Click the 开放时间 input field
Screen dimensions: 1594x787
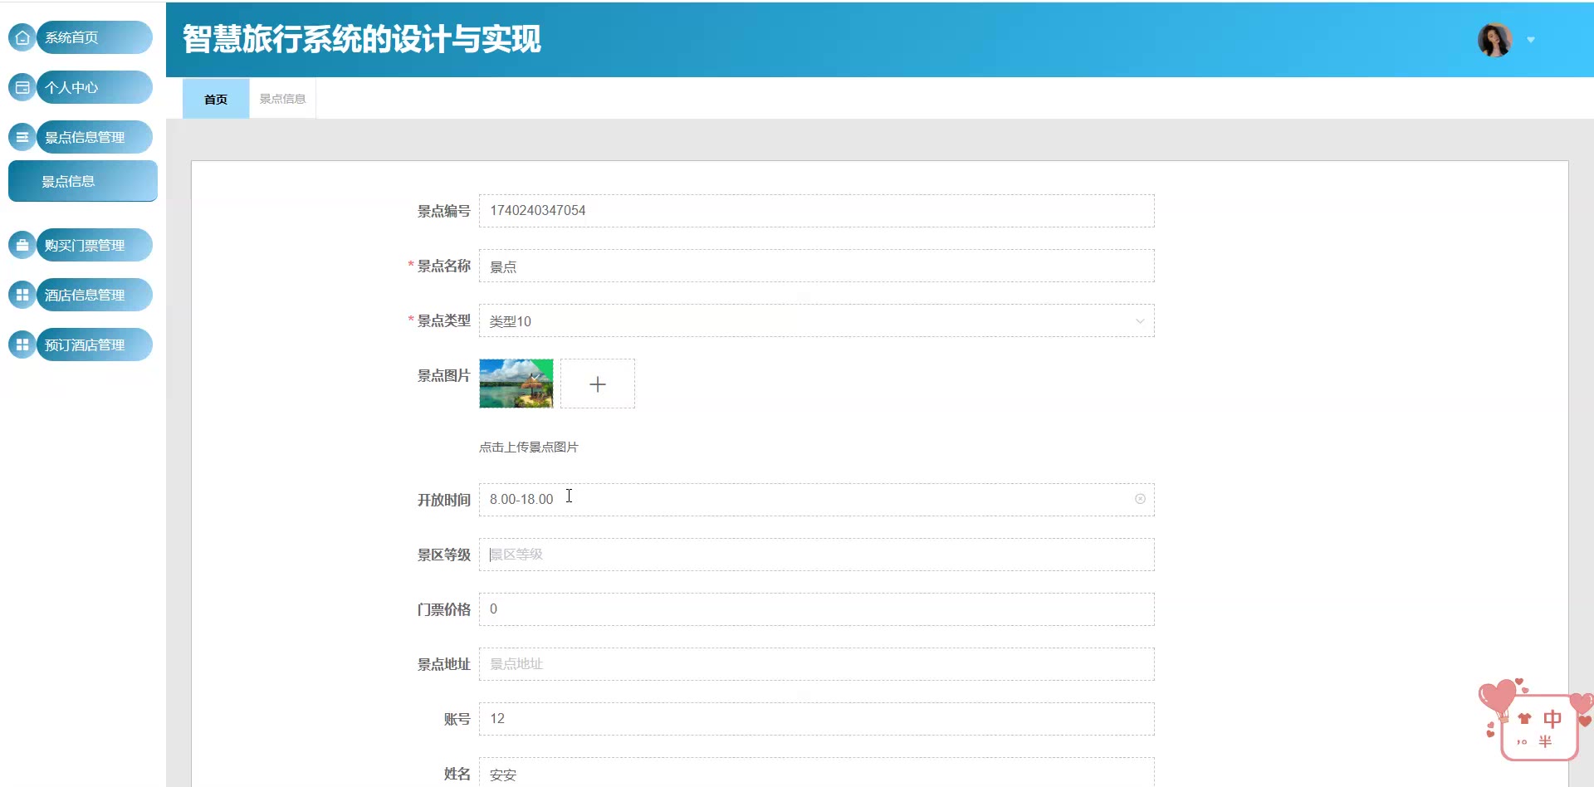click(817, 500)
